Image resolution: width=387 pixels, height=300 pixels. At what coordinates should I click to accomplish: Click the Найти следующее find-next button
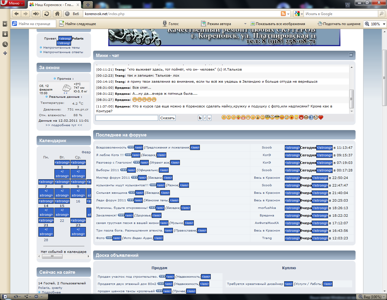click(78, 24)
